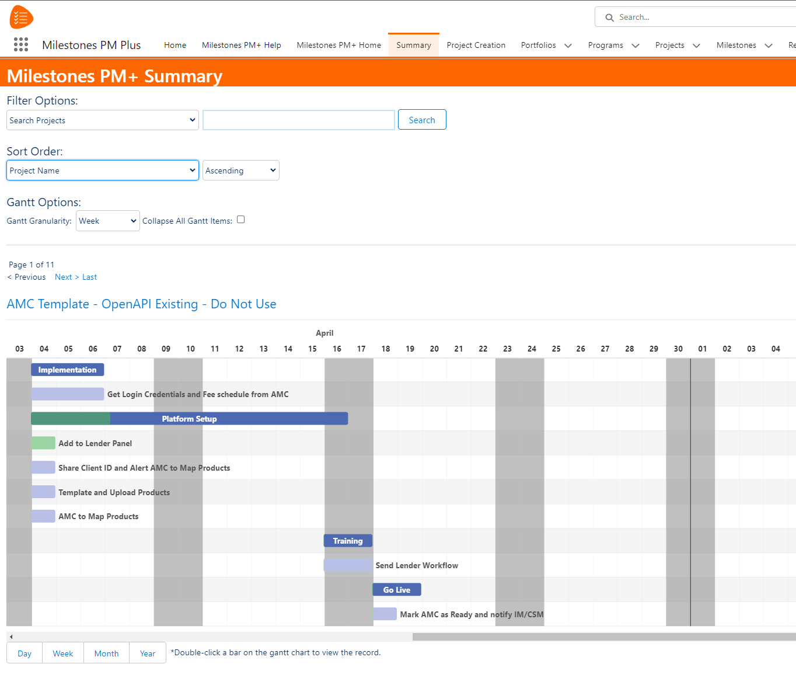Select Mark AMC as Ready bar
The width and height of the screenshot is (796, 678).
tap(385, 614)
